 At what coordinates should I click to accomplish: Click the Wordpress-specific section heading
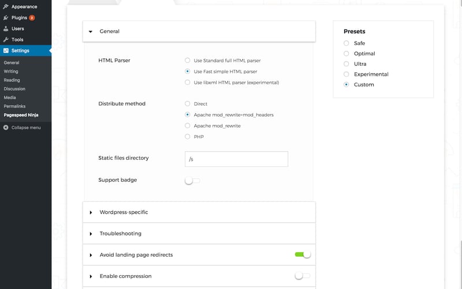coord(124,212)
